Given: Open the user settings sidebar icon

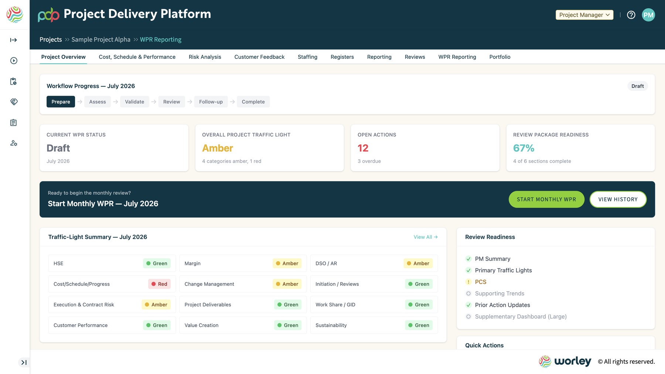Looking at the screenshot, I should (14, 143).
